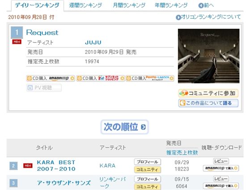Click the 19974 estimated sales value
Viewport: 246px width, 190px height.
click(92, 61)
